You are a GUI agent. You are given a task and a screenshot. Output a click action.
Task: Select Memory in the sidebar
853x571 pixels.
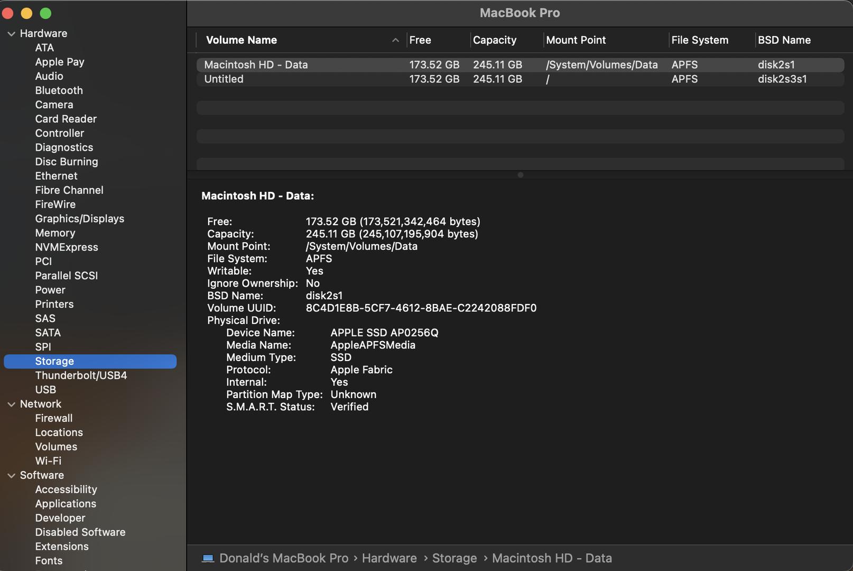click(x=55, y=233)
